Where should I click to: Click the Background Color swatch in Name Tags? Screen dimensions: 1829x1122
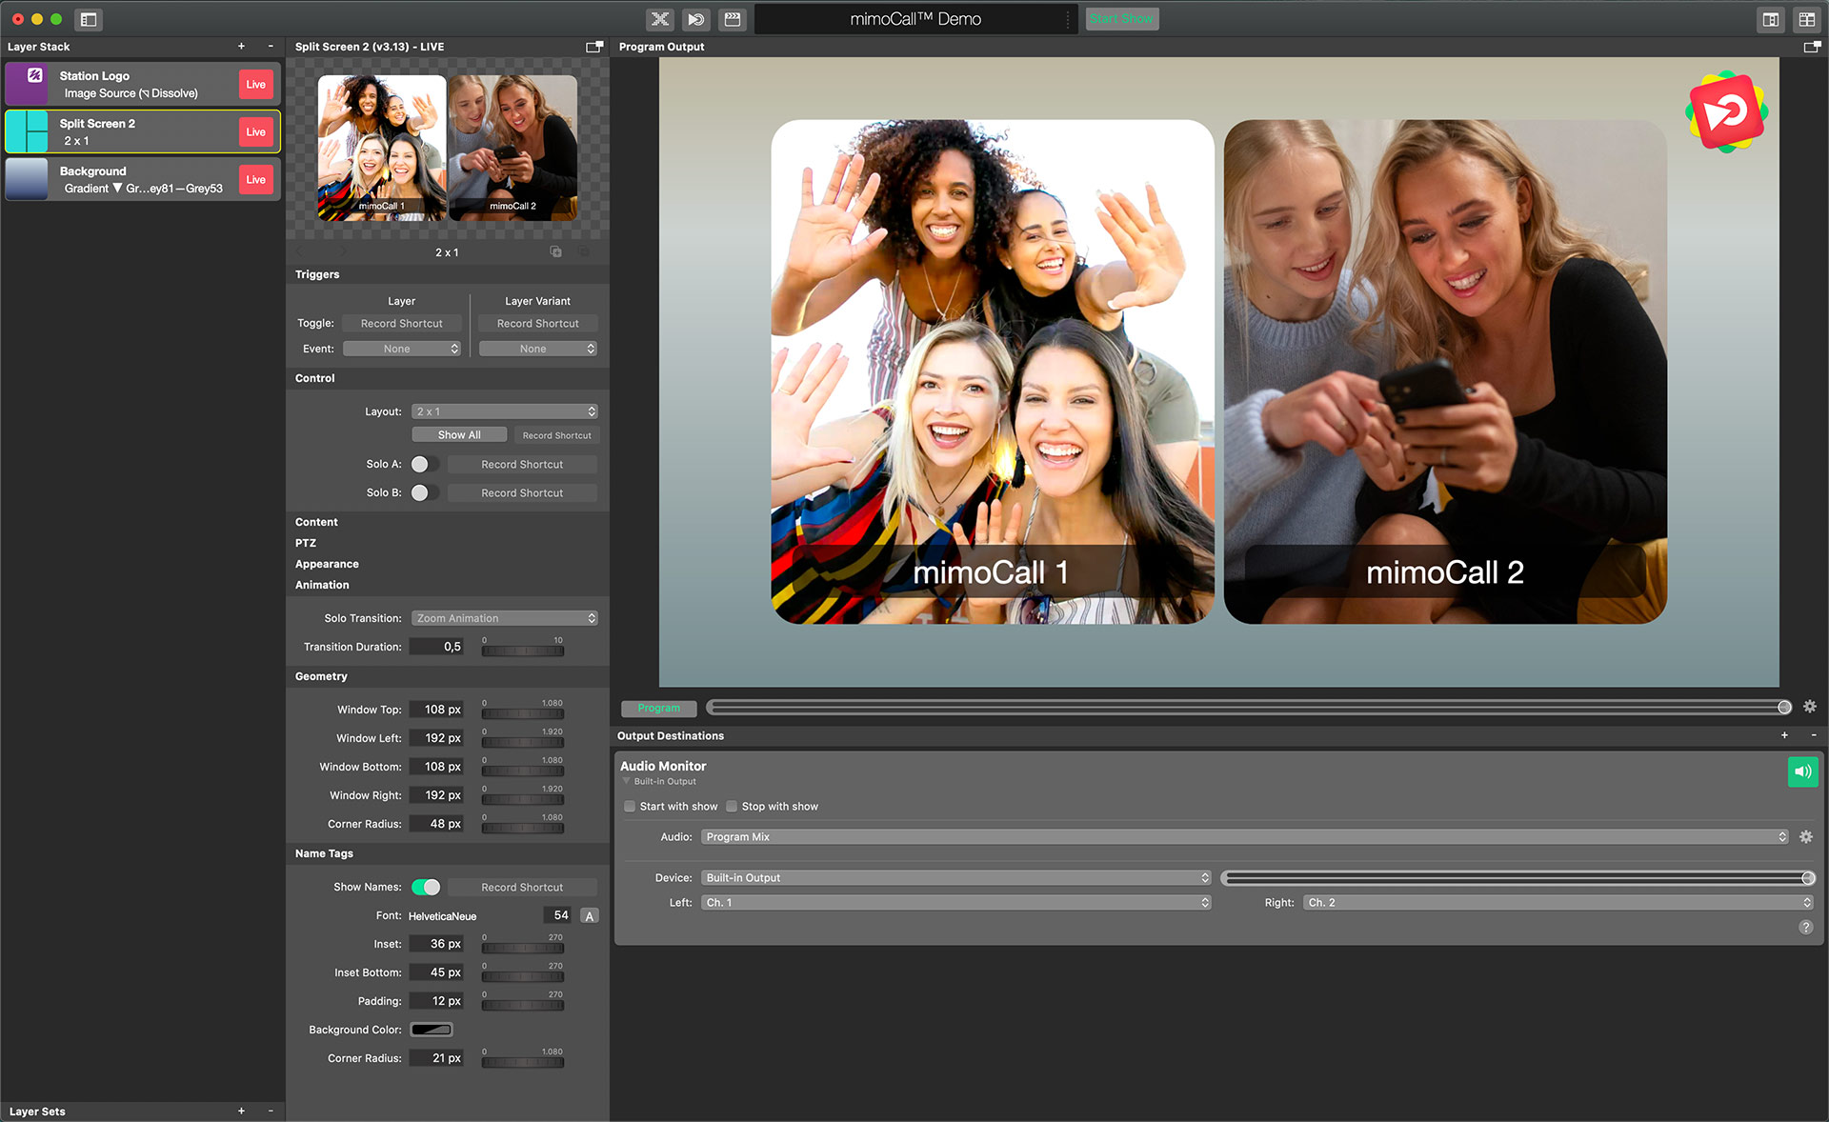(x=432, y=1030)
